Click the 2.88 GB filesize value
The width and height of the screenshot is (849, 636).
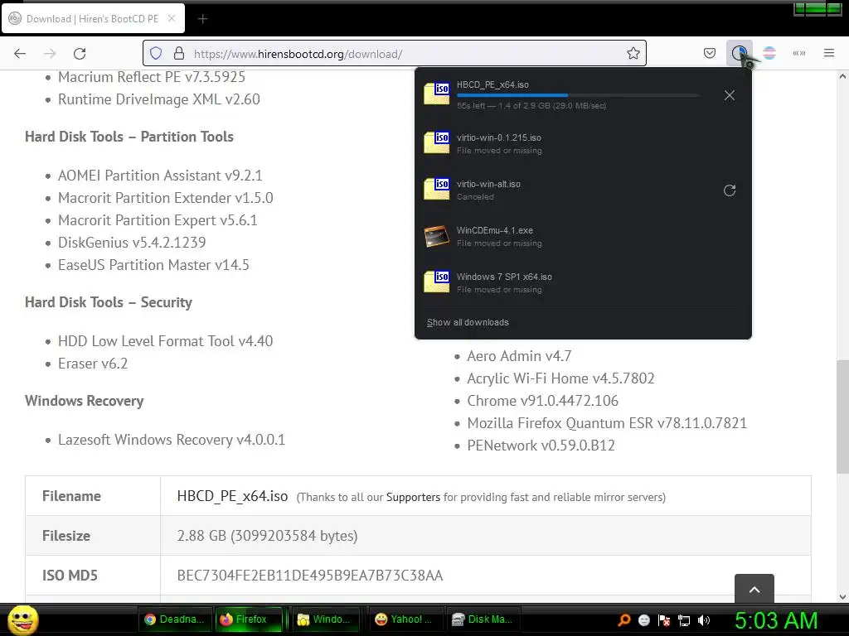(268, 536)
